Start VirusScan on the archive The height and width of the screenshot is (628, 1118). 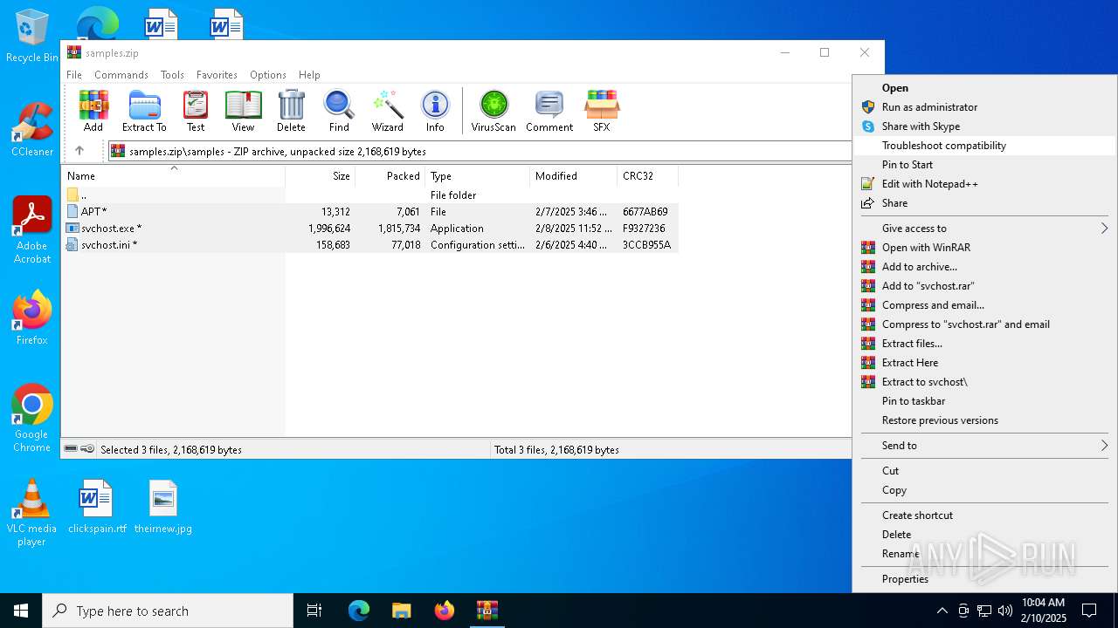coord(494,111)
